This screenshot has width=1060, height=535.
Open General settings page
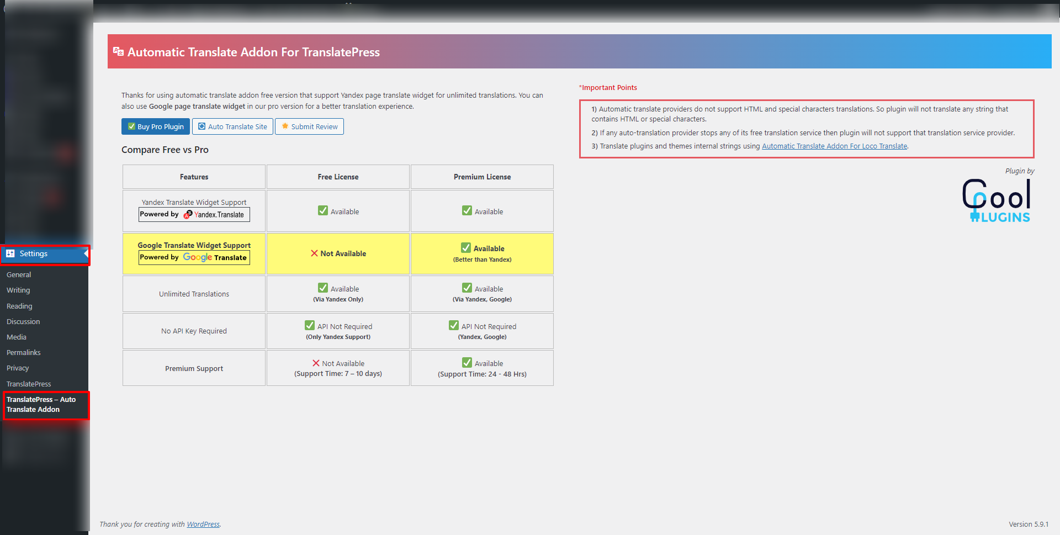pyautogui.click(x=19, y=274)
